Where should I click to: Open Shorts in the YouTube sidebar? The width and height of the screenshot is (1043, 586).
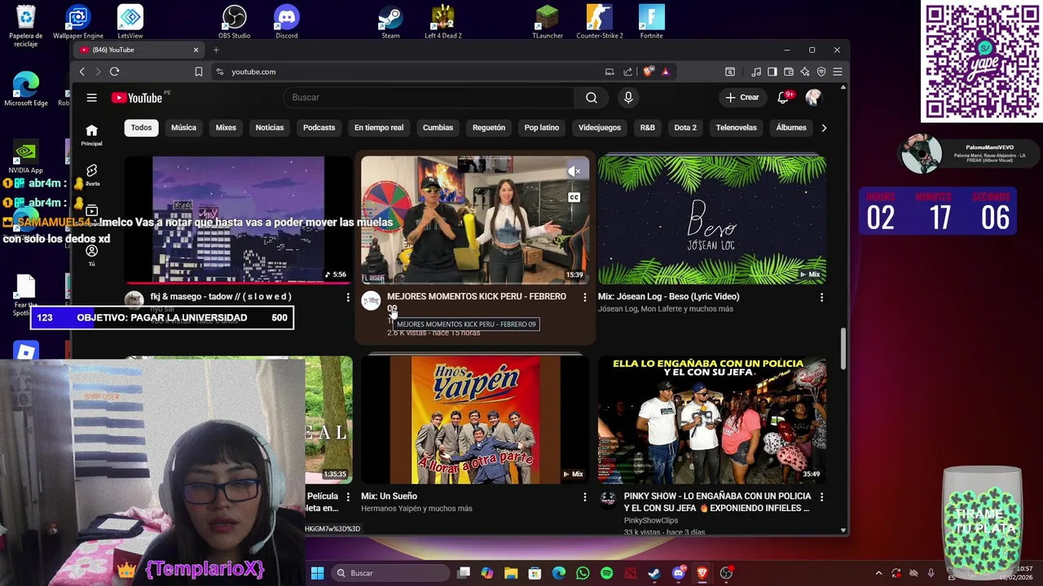tap(92, 174)
